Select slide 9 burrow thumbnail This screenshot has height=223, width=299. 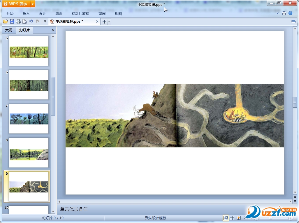29,187
